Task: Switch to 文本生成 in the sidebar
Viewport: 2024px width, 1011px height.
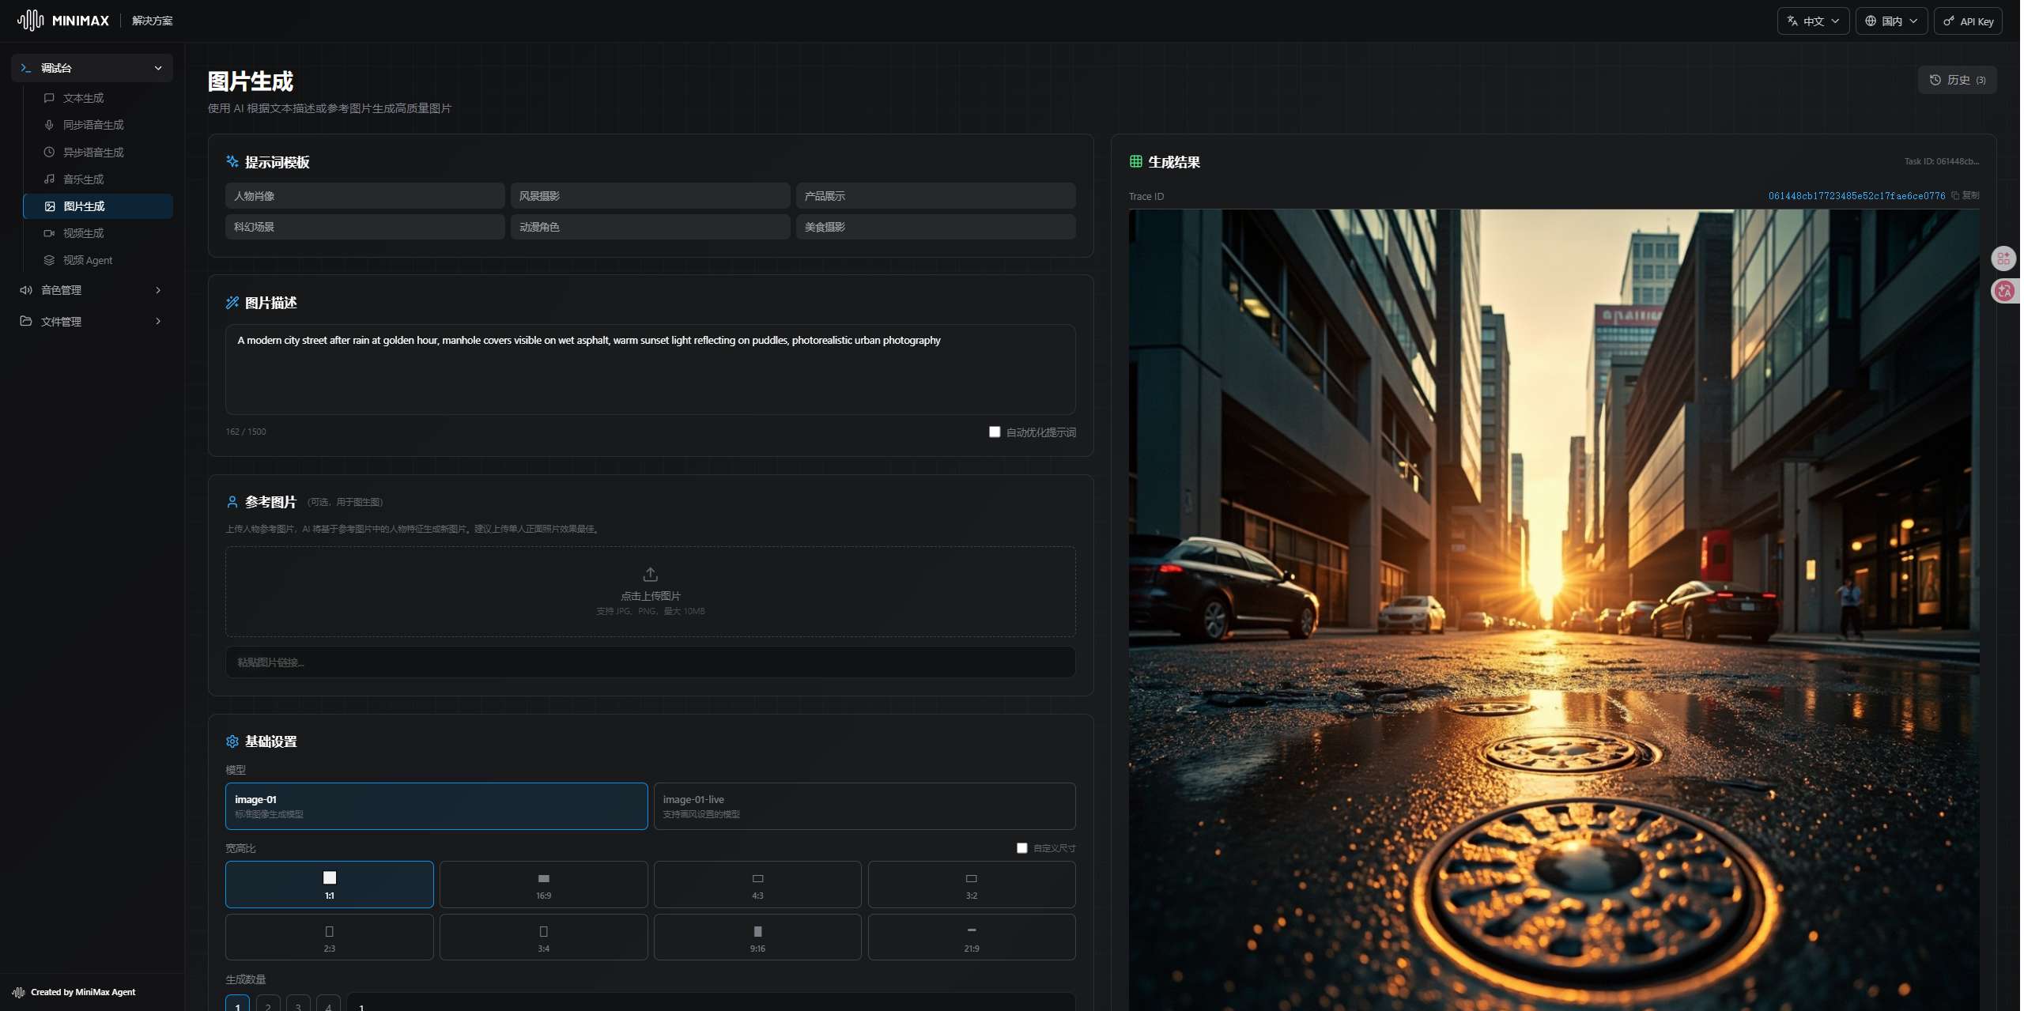Action: click(83, 98)
